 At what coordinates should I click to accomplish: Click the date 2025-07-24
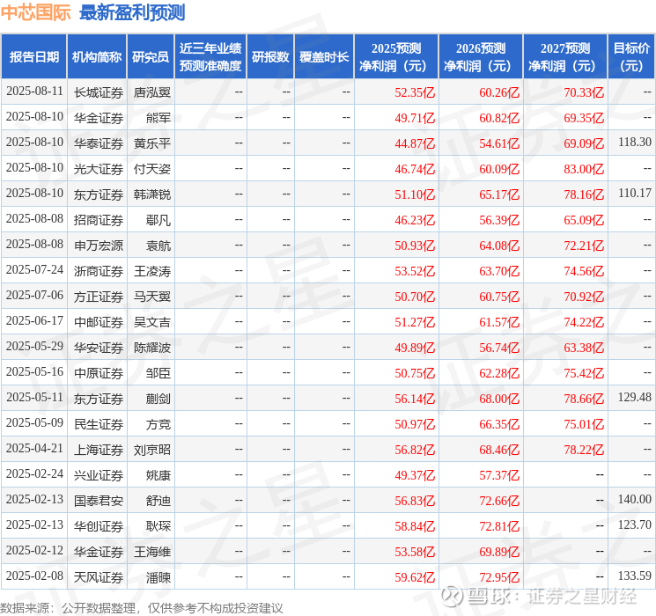pyautogui.click(x=34, y=270)
